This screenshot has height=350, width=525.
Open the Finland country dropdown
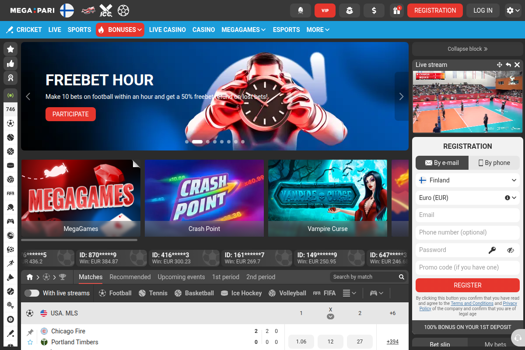(468, 180)
